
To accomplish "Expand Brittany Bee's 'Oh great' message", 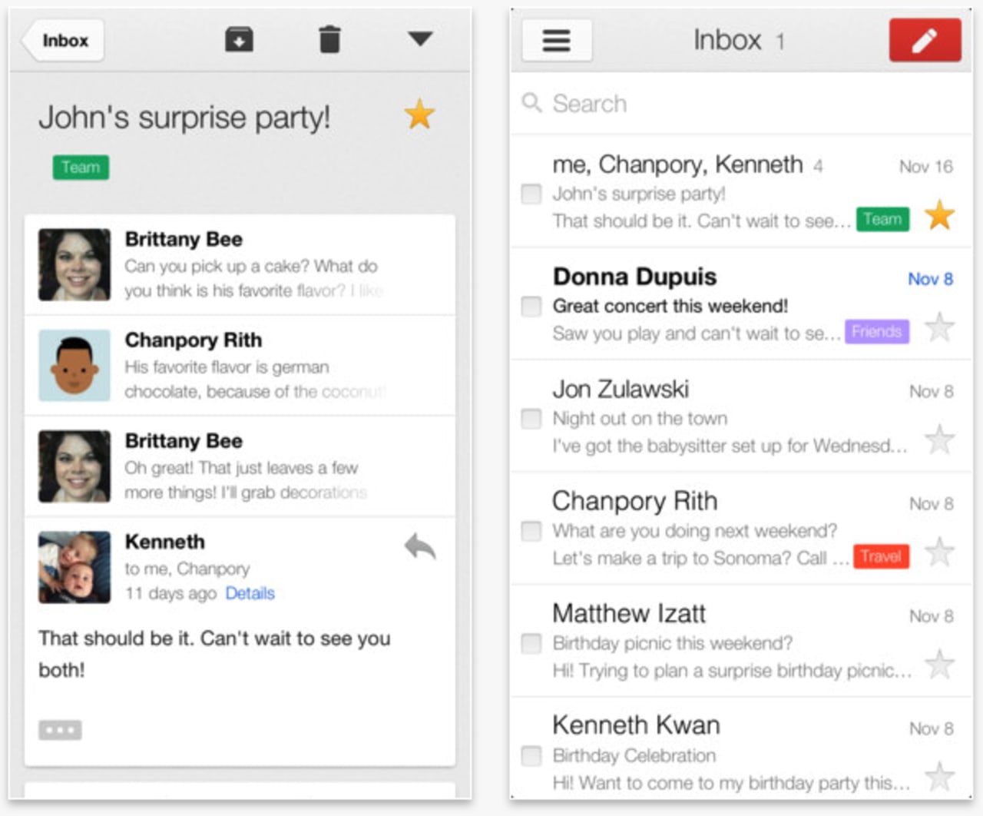I will click(x=240, y=466).
